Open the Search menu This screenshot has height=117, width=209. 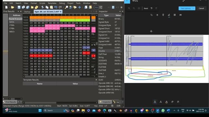pyautogui.click(x=18, y=3)
